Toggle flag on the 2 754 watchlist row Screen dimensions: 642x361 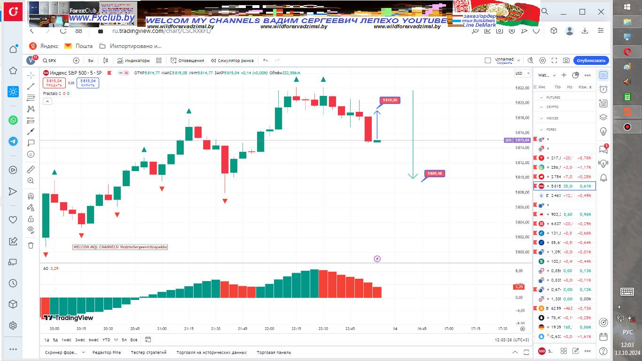click(535, 177)
